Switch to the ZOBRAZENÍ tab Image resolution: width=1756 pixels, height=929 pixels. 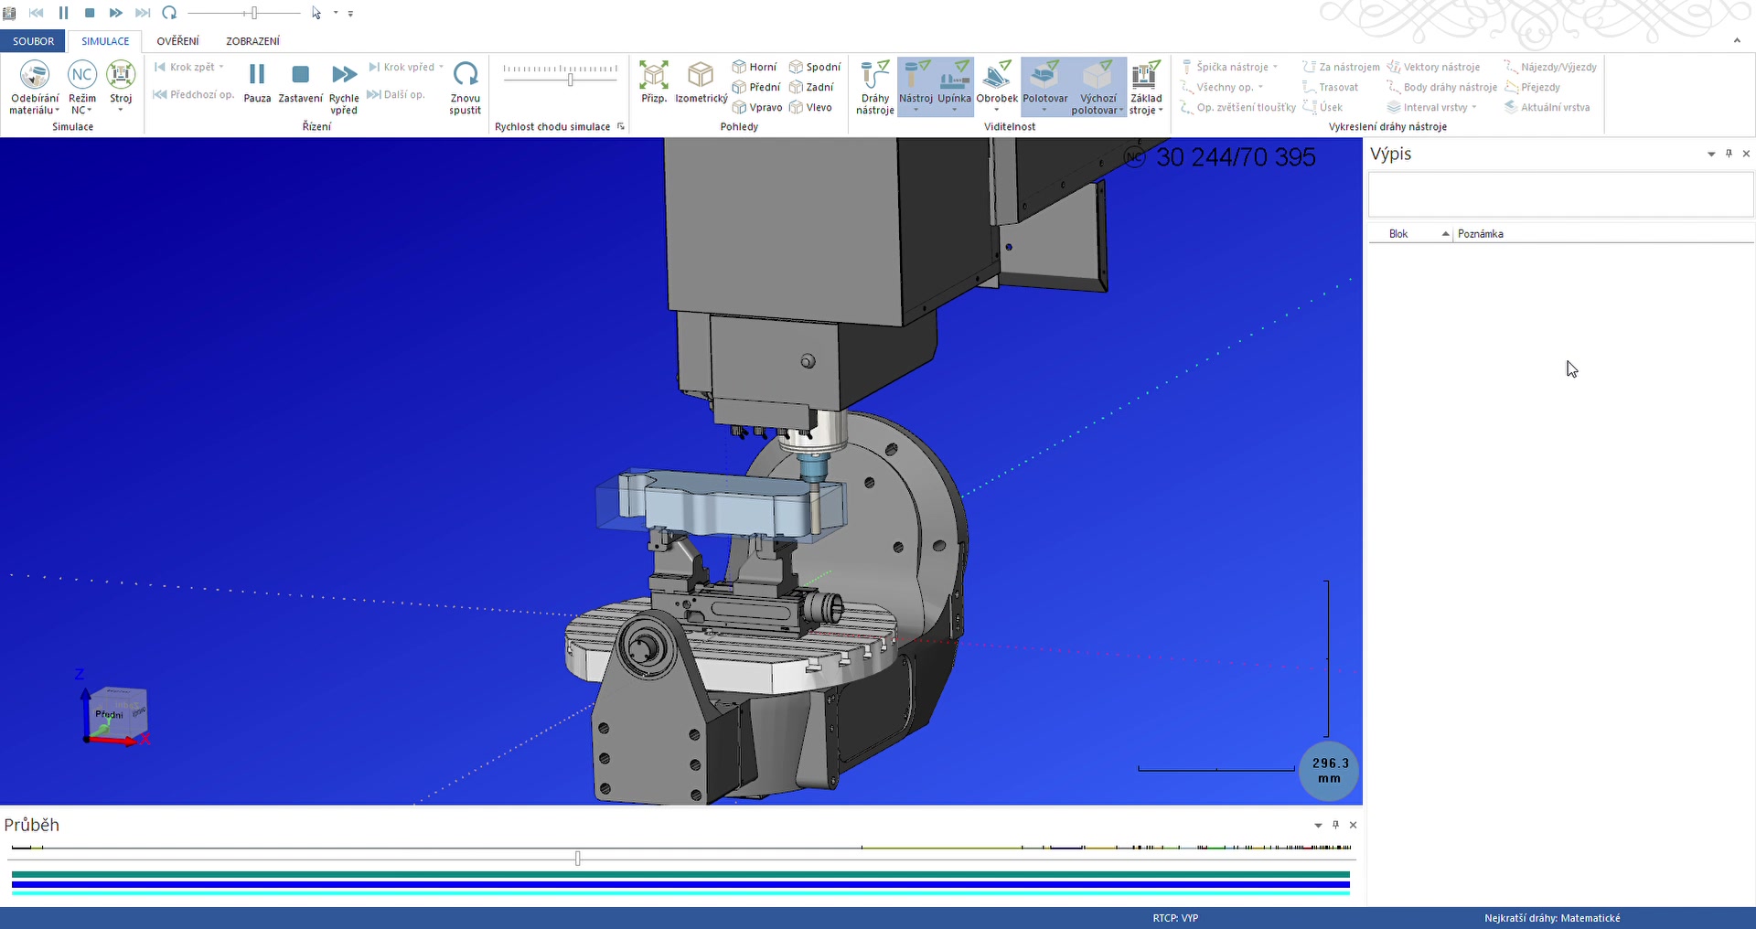click(x=252, y=41)
